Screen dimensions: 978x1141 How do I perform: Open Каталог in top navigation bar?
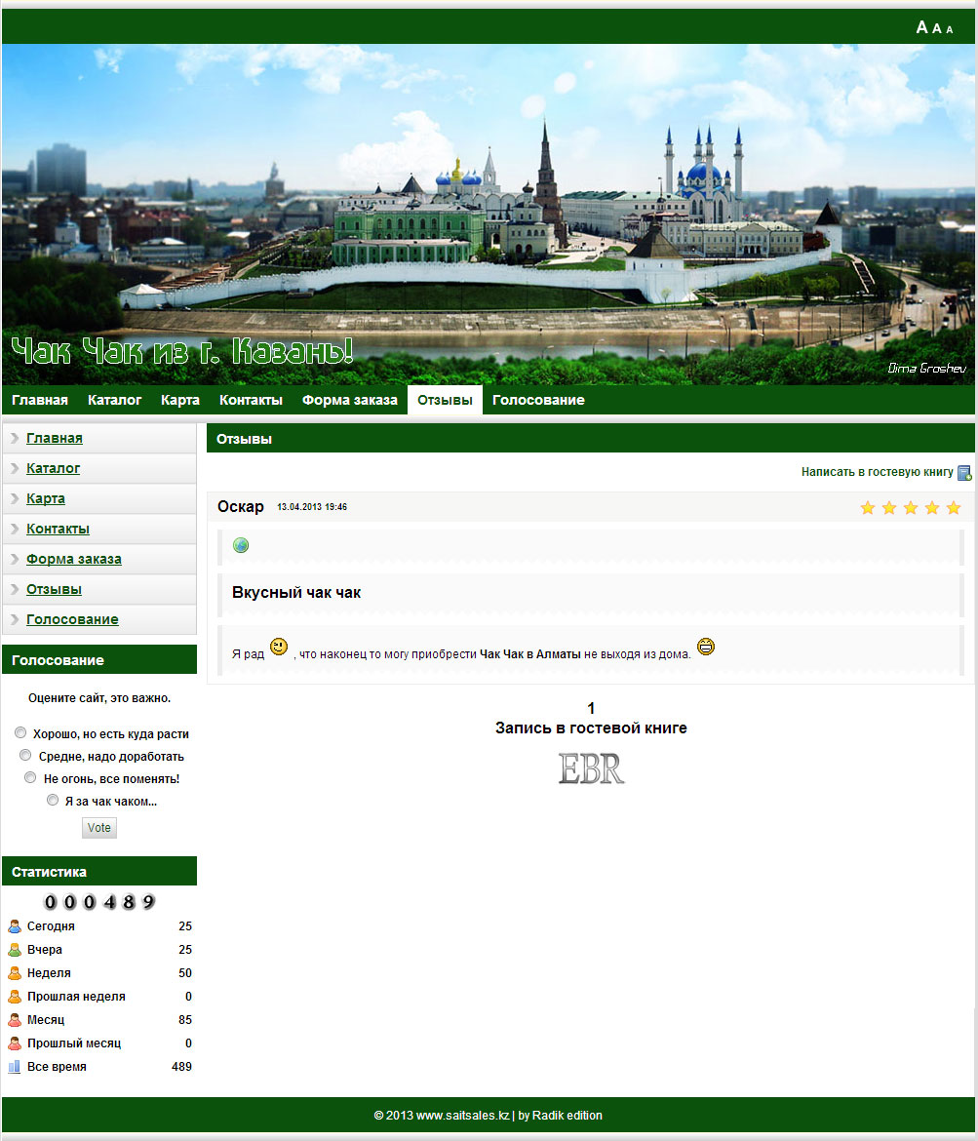pyautogui.click(x=114, y=400)
